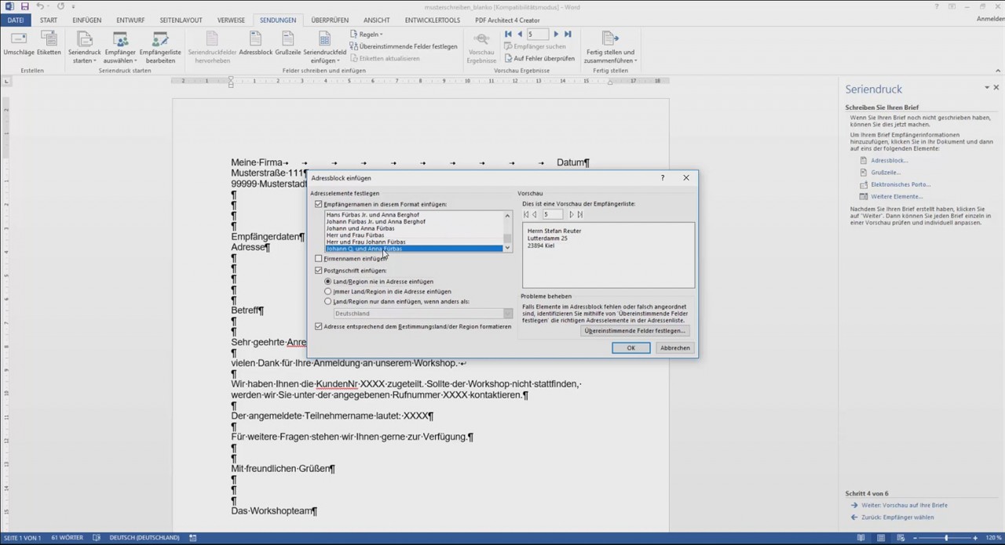Select Immer Land/Region in die Adresse einfügen

pos(328,291)
